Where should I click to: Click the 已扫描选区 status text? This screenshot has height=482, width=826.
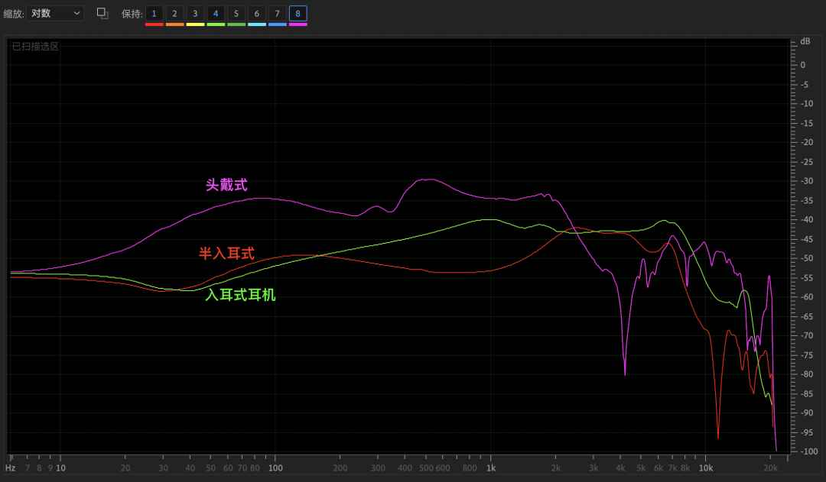tap(35, 47)
